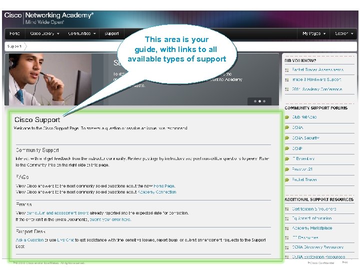The width and height of the screenshot is (360, 270).
Task: Open Equipment Information resource
Action: coord(312,218)
